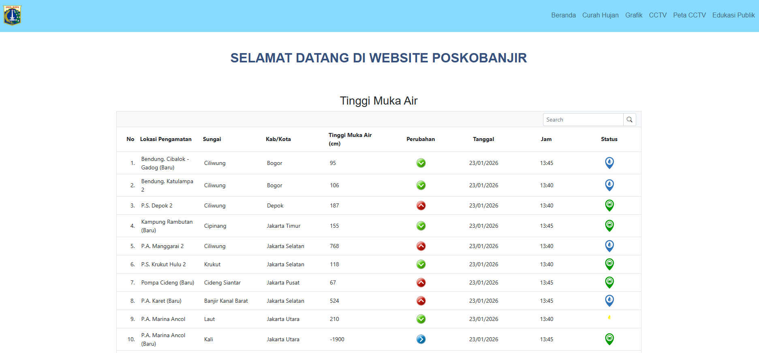Screen dimensions: 759x353
Task: Click red up-arrow icon for P.S. Depok 2
Action: tap(421, 205)
